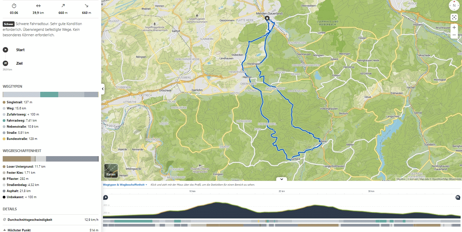Viewport: 462px width, 232px height.
Task: Collapse the left sidebar with the chevron
Action: click(103, 89)
